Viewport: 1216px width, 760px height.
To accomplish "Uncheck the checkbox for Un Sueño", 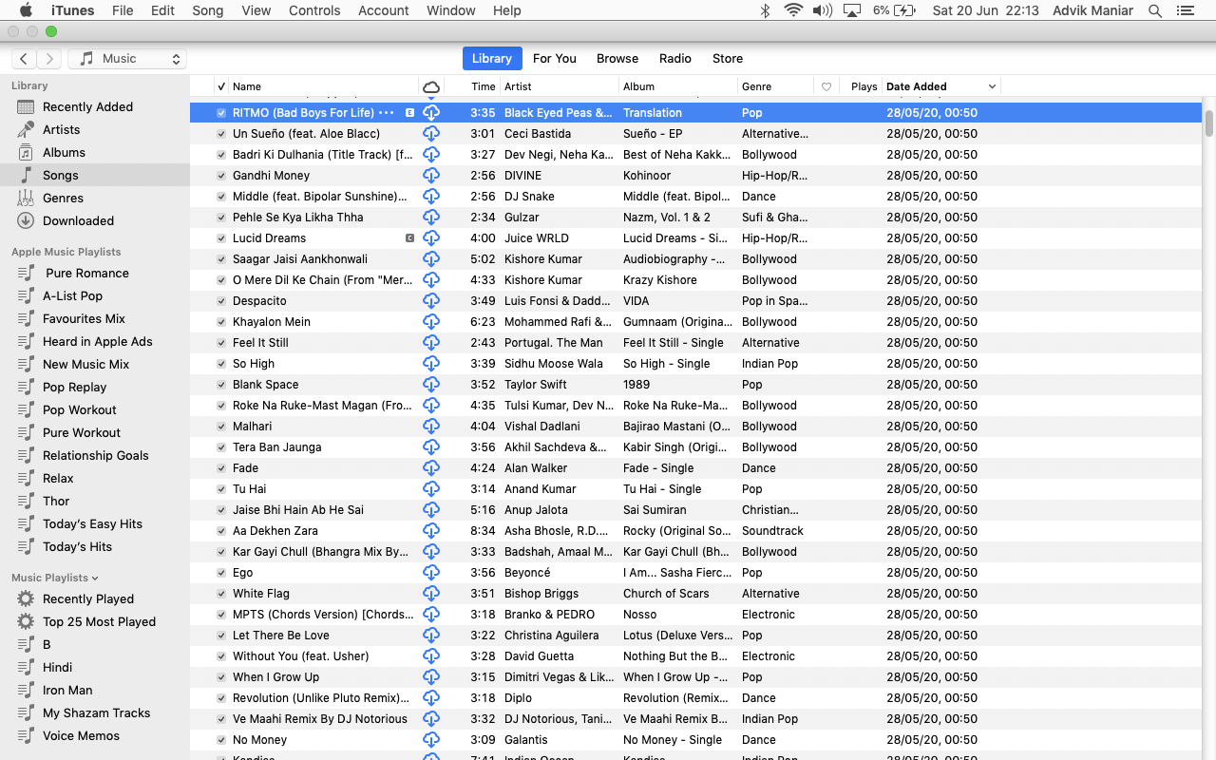I will coord(221,134).
